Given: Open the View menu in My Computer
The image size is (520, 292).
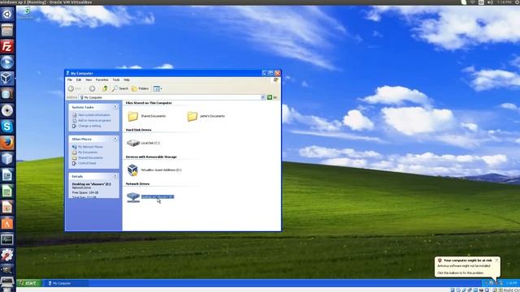Looking at the screenshot, I should coord(89,79).
